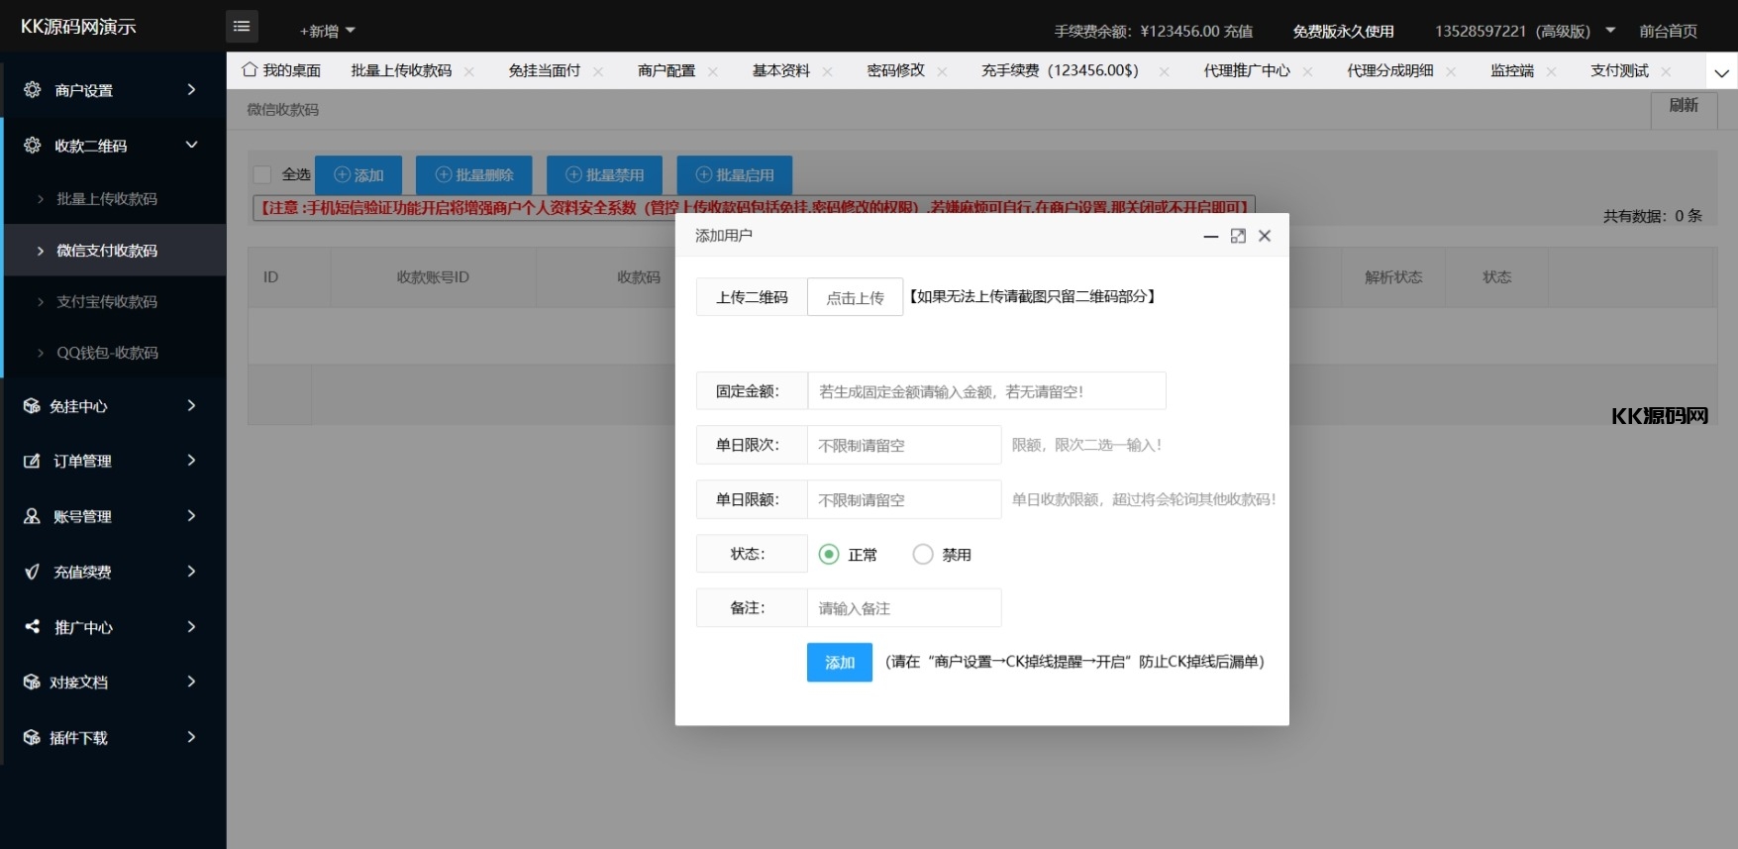Expand the 免挂中心 sidebar menu
Viewport: 1738px width, 849px height.
pyautogui.click(x=191, y=406)
